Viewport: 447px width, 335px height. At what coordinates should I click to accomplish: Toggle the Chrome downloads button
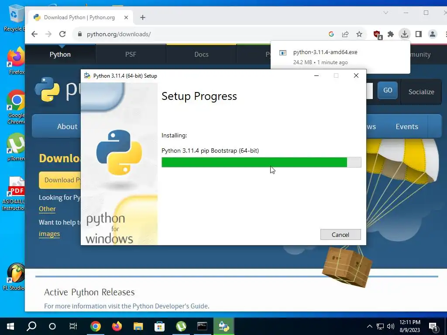405,34
